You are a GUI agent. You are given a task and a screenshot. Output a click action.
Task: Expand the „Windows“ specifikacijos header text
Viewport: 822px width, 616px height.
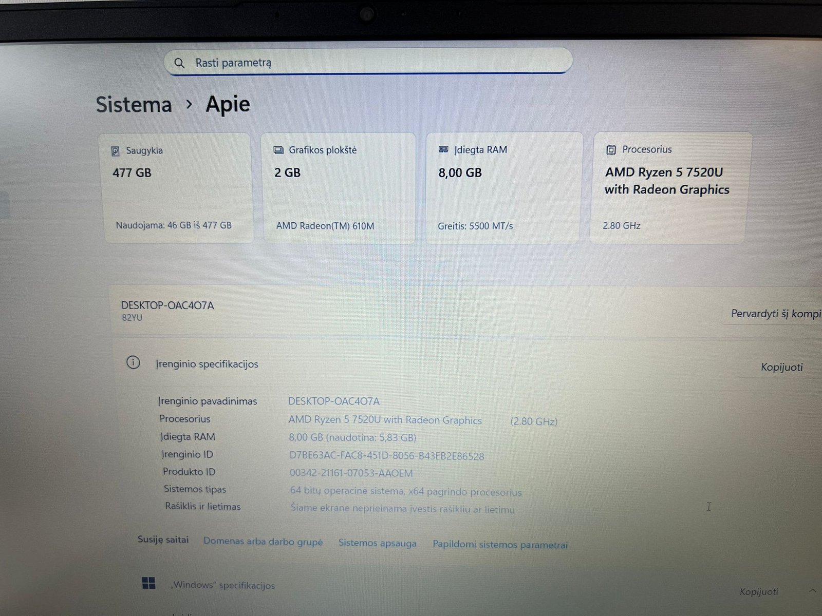tap(223, 585)
